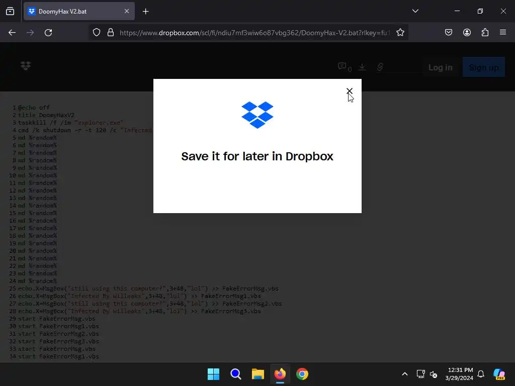Click code line 'taskkill /f /im "explorer.exe"'
This screenshot has width=515, height=386.
tap(70, 123)
